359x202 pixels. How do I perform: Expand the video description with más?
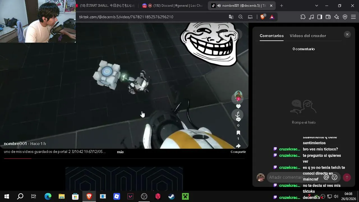[120, 152]
